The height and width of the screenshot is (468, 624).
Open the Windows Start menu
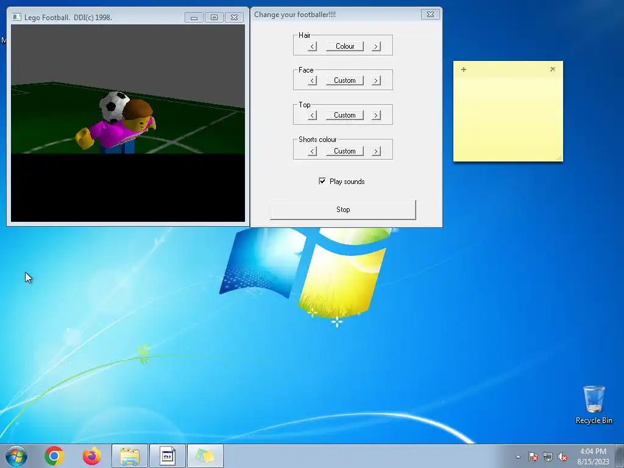(16, 456)
